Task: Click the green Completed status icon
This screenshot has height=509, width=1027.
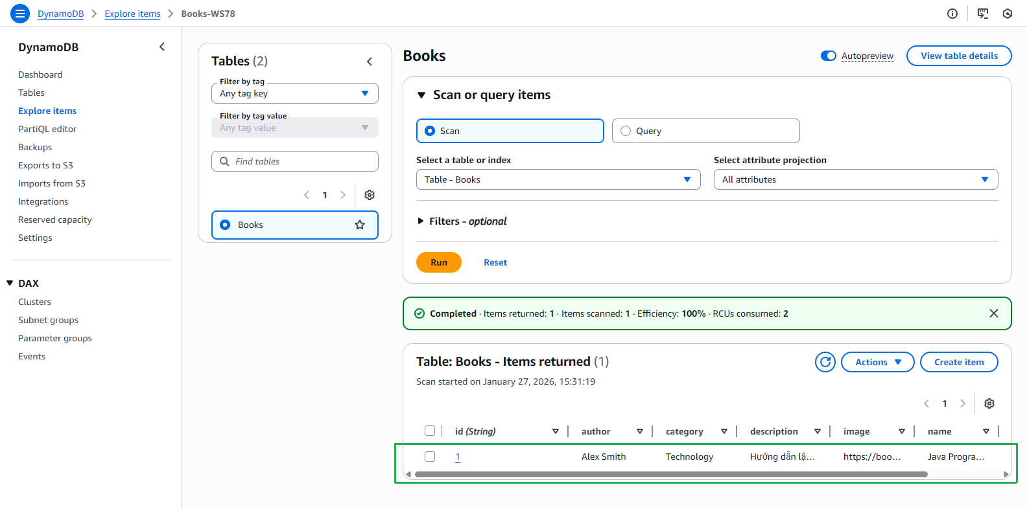Action: [x=419, y=313]
